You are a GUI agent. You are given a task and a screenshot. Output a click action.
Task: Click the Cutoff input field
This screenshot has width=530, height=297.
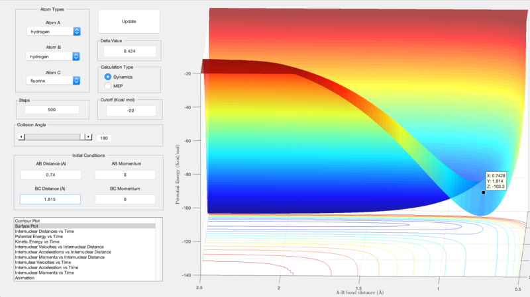pos(129,110)
